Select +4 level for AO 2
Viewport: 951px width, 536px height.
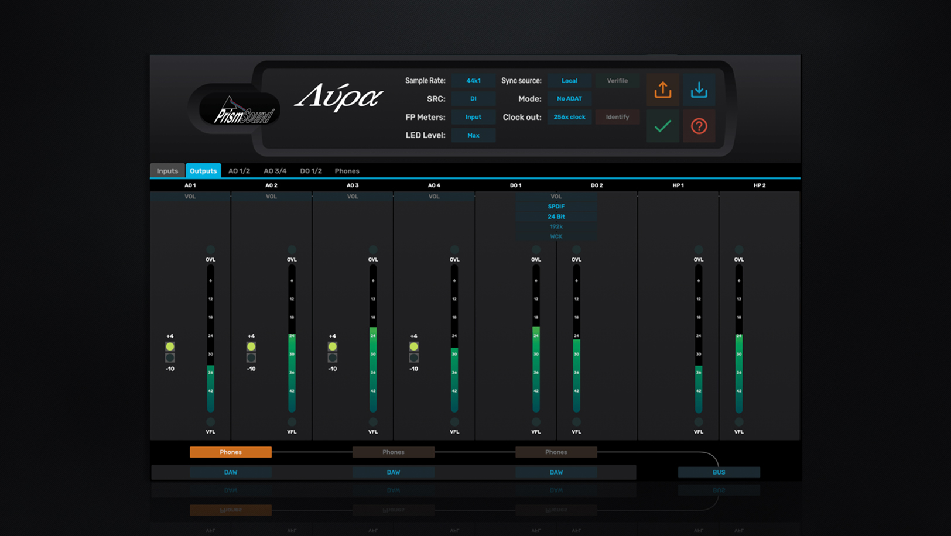point(251,346)
